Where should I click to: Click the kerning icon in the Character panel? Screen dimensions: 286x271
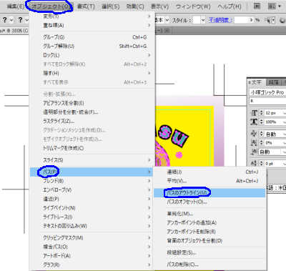pyautogui.click(x=254, y=134)
